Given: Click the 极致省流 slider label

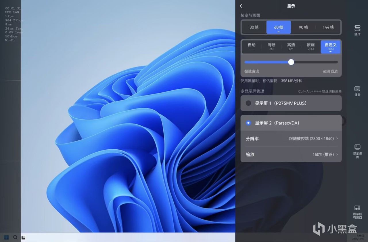Looking at the screenshot, I should 252,71.
